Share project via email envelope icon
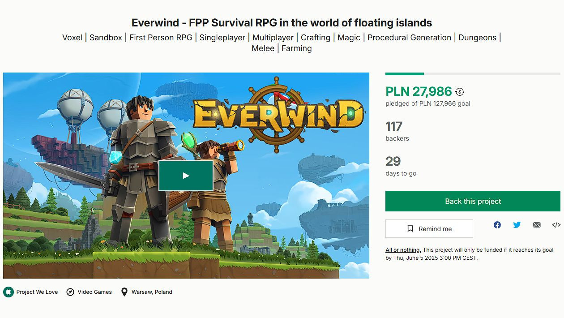Image resolution: width=564 pixels, height=318 pixels. click(537, 225)
